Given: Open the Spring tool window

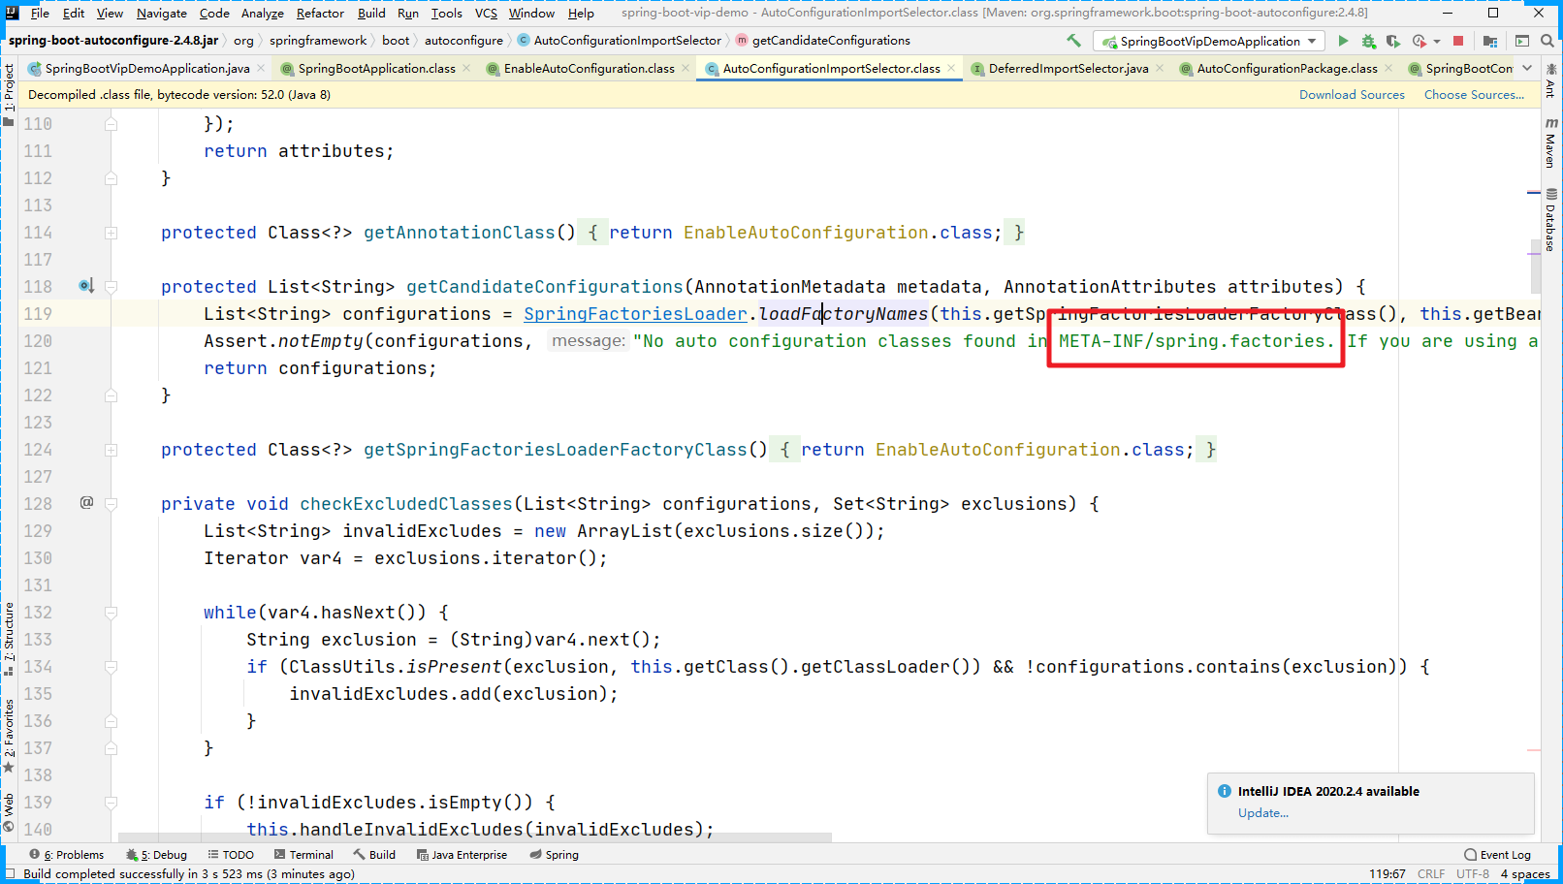Looking at the screenshot, I should coord(555,855).
